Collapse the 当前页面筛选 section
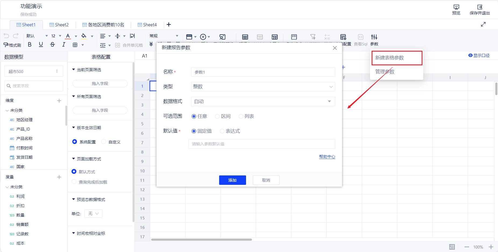Viewport: 498px width, 252px height. point(74,70)
